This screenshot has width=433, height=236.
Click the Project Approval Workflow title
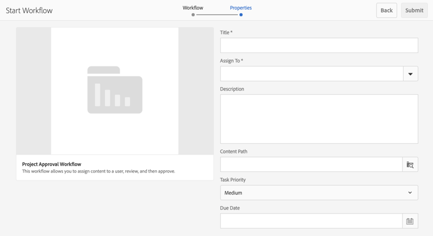pyautogui.click(x=51, y=164)
